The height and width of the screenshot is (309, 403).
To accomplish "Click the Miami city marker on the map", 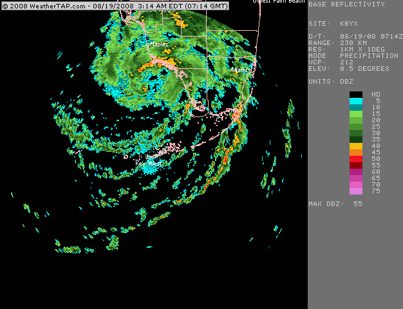I will pos(241,70).
